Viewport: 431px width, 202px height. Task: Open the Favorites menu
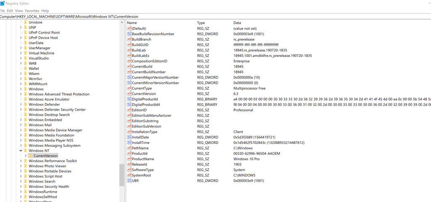pyautogui.click(x=32, y=10)
